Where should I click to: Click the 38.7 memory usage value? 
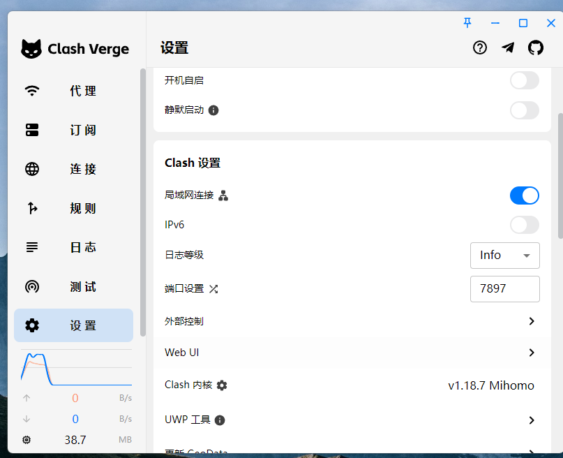pyautogui.click(x=75, y=440)
